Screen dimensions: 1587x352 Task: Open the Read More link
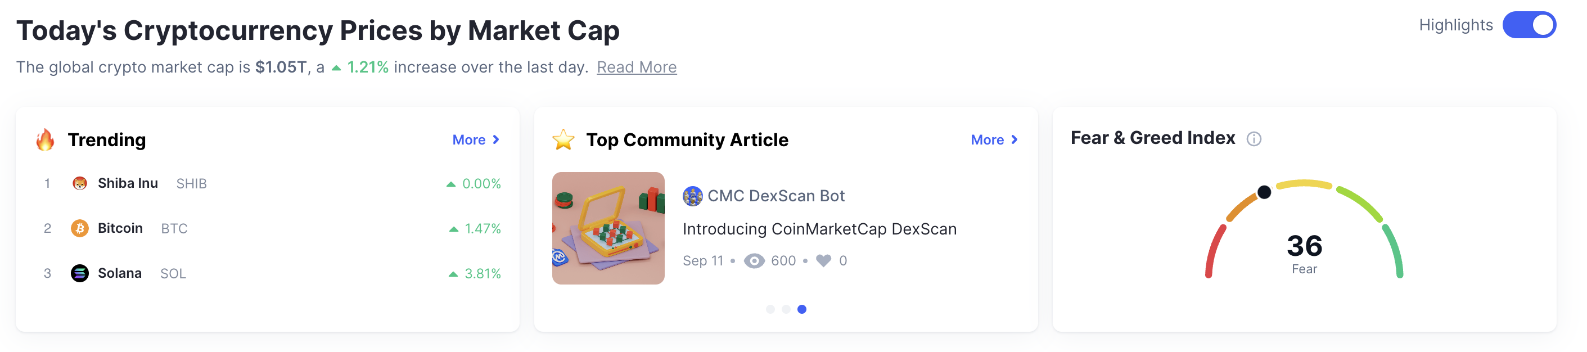click(637, 67)
